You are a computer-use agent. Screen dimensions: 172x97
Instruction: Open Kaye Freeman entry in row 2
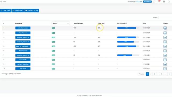[x=23, y=33]
